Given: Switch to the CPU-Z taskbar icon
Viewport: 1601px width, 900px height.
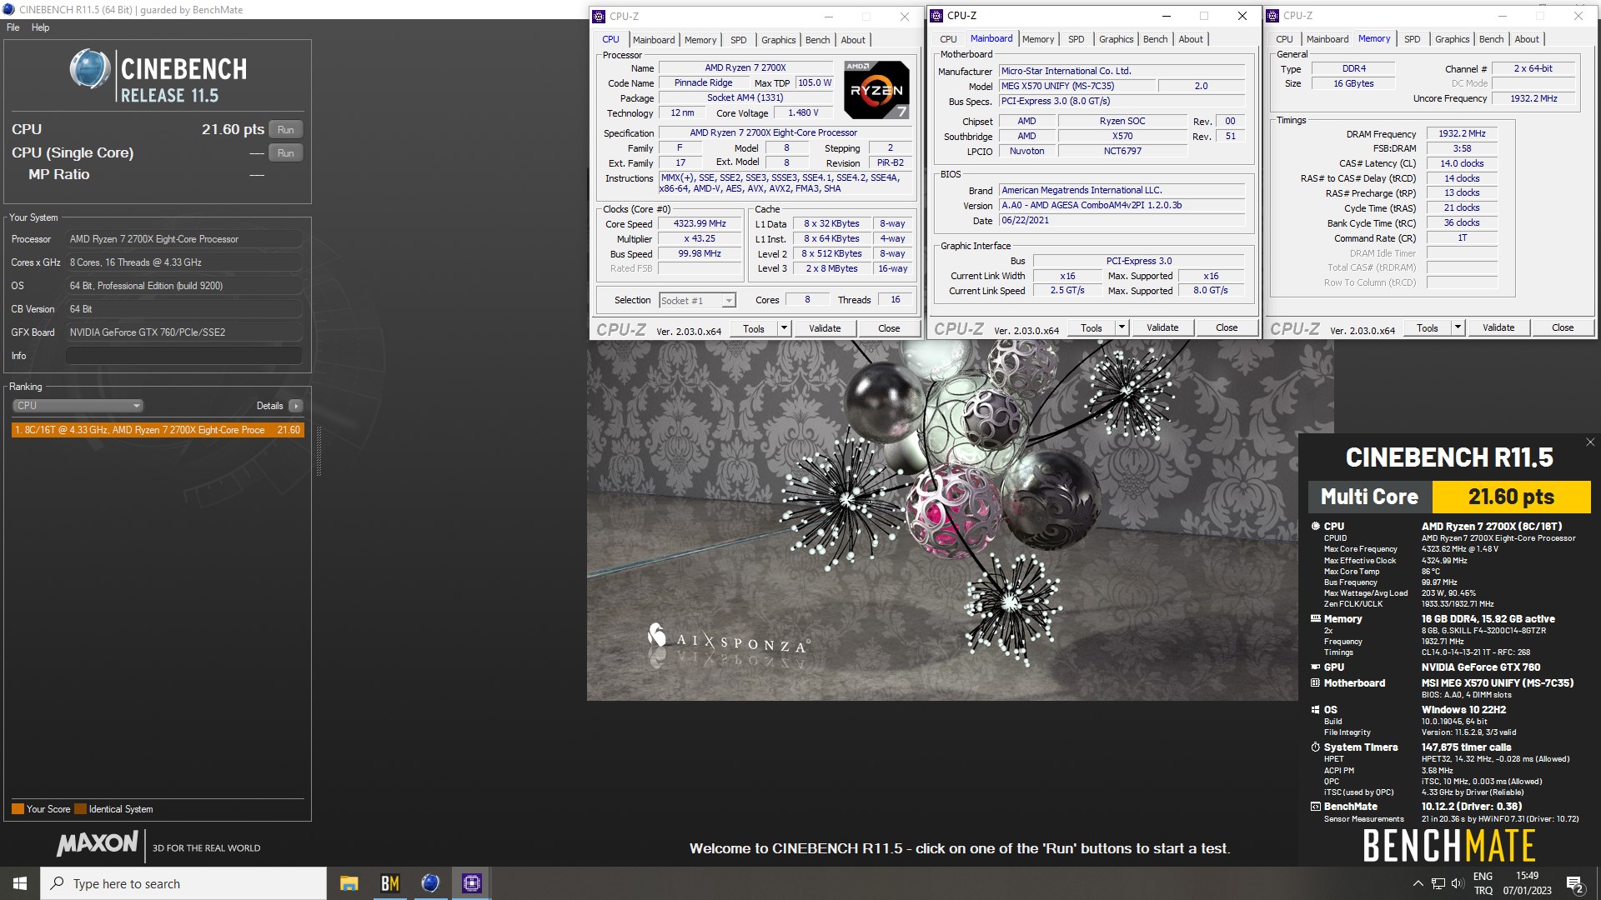Looking at the screenshot, I should tap(471, 883).
